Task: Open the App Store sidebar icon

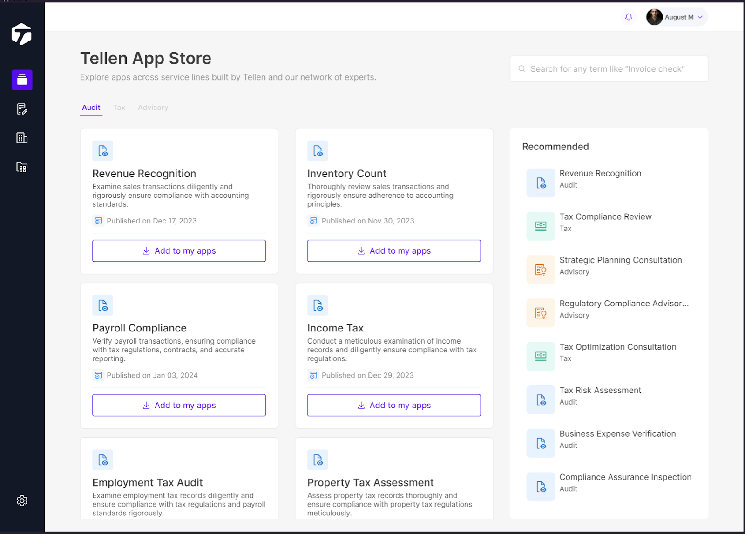Action: coord(22,80)
